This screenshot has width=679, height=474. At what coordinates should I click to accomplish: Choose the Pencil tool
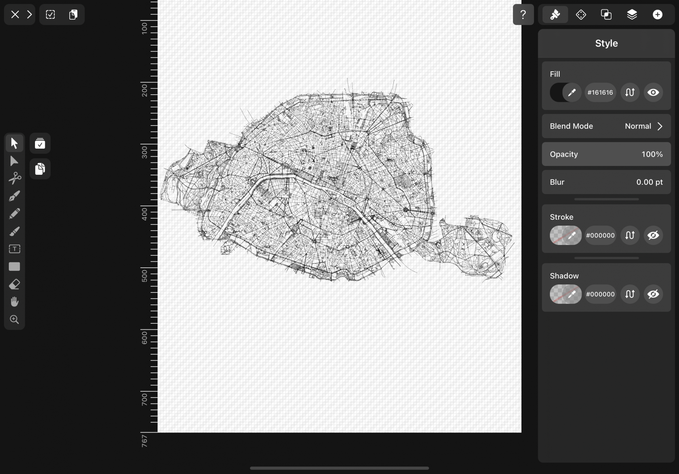(x=14, y=213)
